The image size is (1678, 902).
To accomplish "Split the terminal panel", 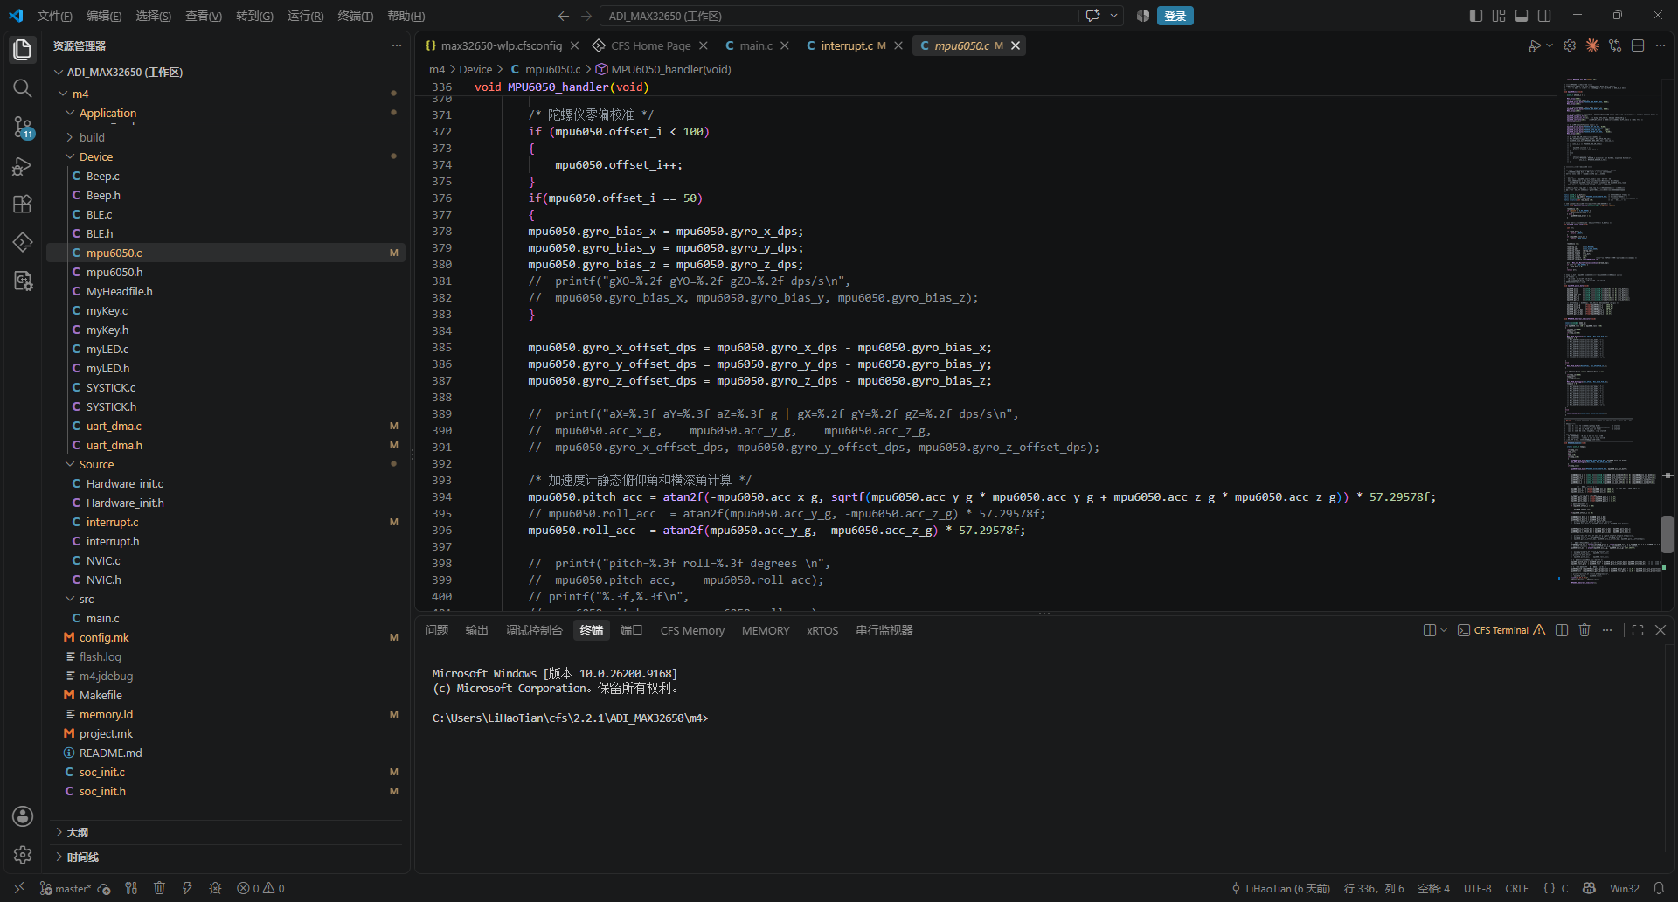I will click(x=1562, y=630).
